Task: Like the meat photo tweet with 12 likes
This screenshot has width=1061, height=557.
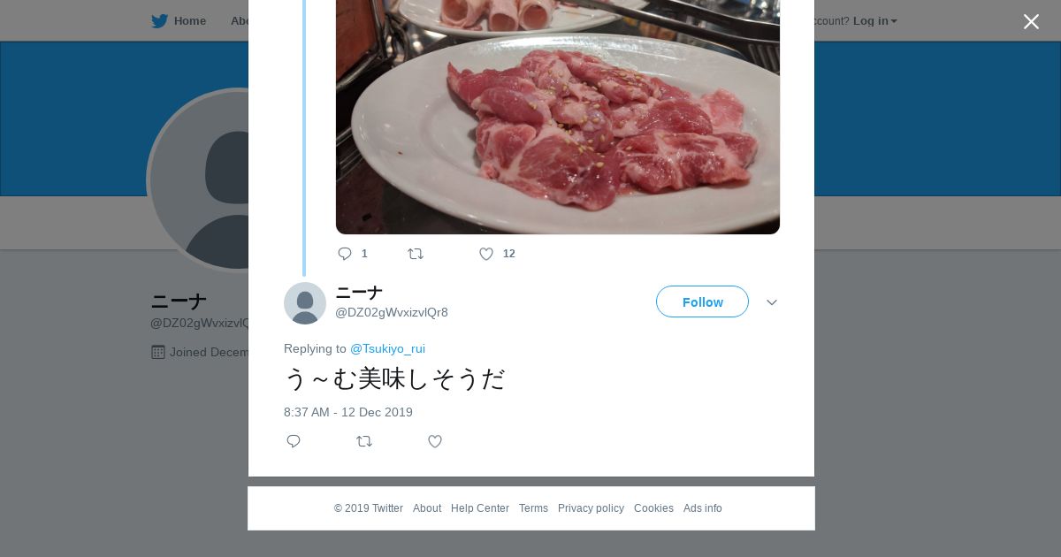Action: pyautogui.click(x=486, y=254)
